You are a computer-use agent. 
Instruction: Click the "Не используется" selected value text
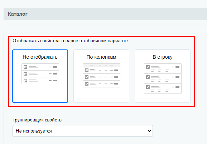point(34,131)
